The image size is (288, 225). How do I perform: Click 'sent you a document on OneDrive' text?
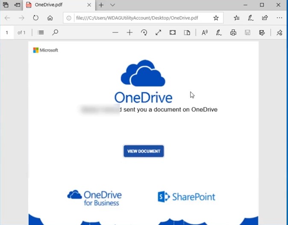pyautogui.click(x=170, y=110)
